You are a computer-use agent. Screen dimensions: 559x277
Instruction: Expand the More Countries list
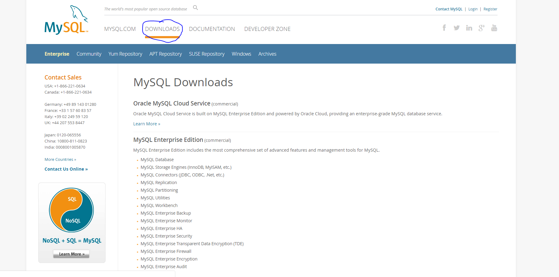click(x=60, y=159)
